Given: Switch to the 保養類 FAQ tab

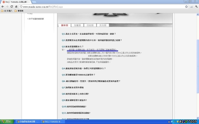Looking at the screenshot, I should 77,25.
